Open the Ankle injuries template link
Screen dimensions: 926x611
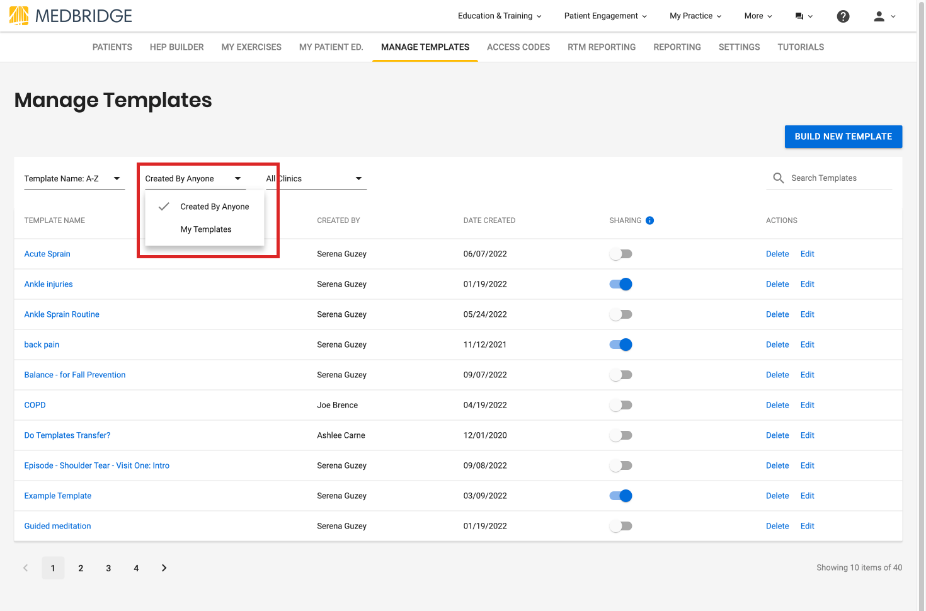pos(49,284)
